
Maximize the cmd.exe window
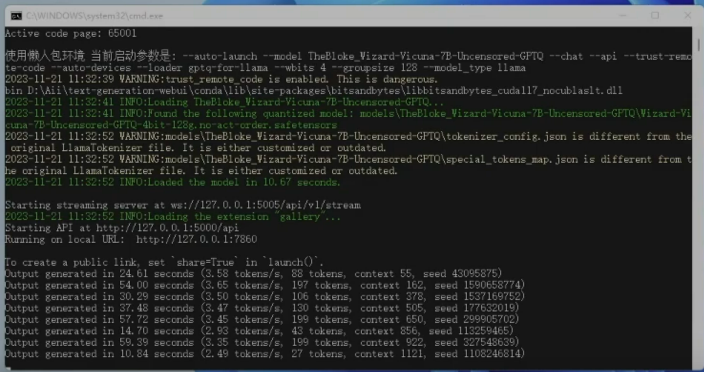[655, 16]
